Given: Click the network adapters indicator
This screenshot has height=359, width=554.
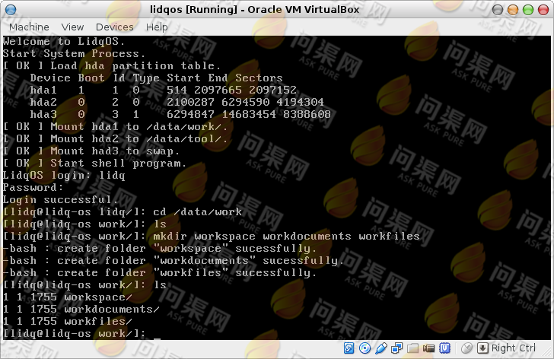Looking at the screenshot, I should [396, 348].
